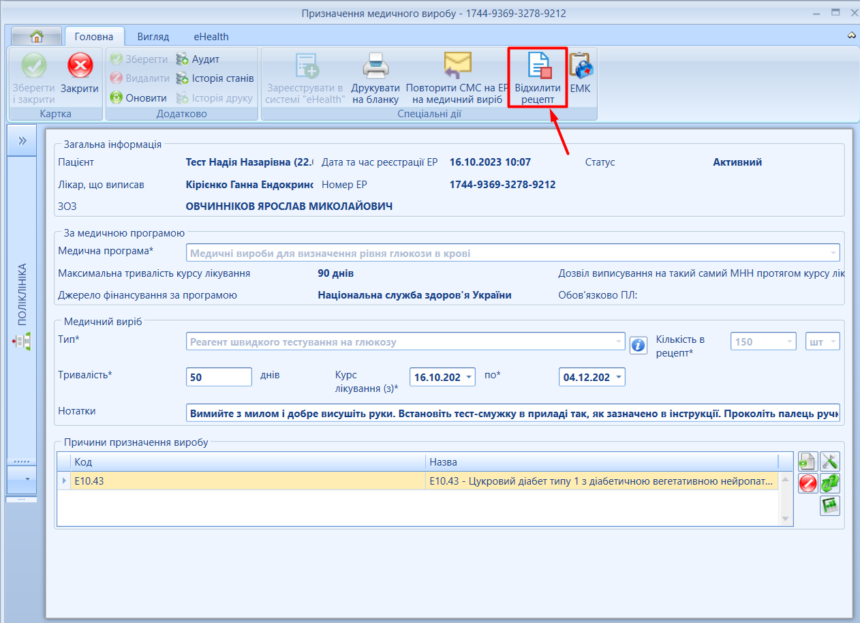
Task: Minimize ribbon via the title bar dash button
Action: [816, 13]
